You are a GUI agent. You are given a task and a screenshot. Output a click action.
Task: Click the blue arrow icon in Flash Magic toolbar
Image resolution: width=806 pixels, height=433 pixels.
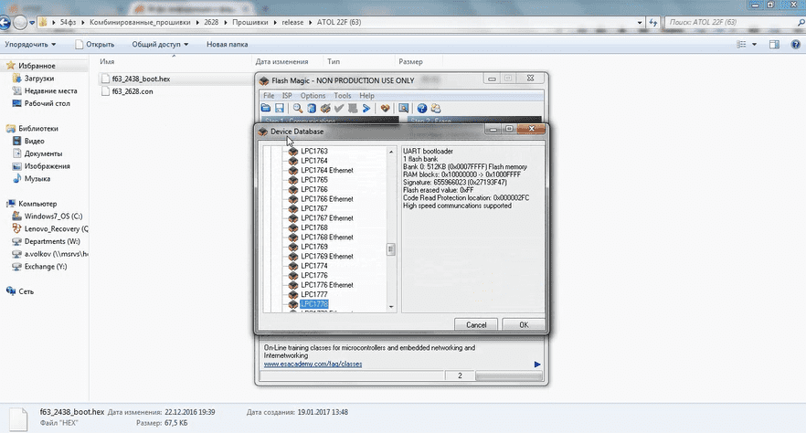click(x=366, y=108)
